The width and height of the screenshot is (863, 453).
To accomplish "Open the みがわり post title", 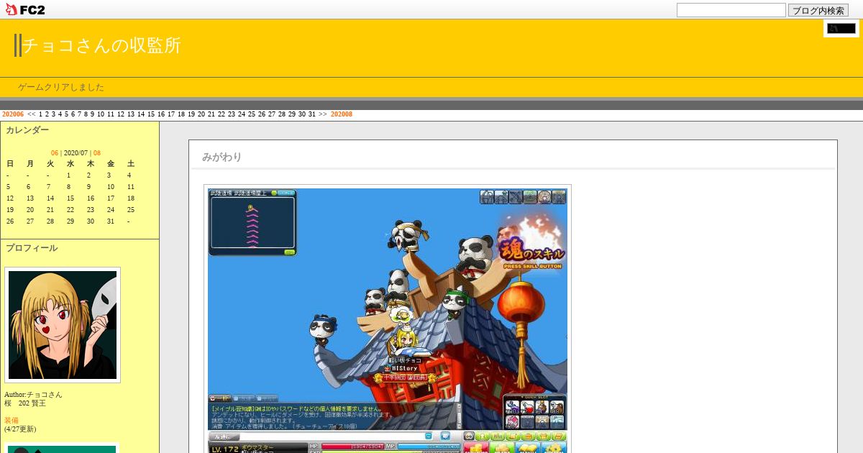I will tap(222, 157).
